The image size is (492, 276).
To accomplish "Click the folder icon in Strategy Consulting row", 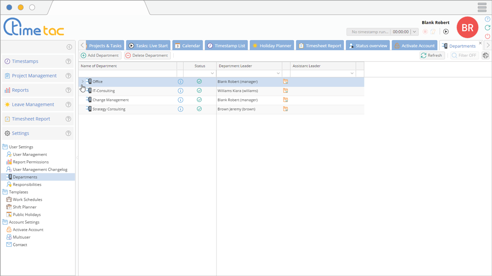I will tap(286, 109).
